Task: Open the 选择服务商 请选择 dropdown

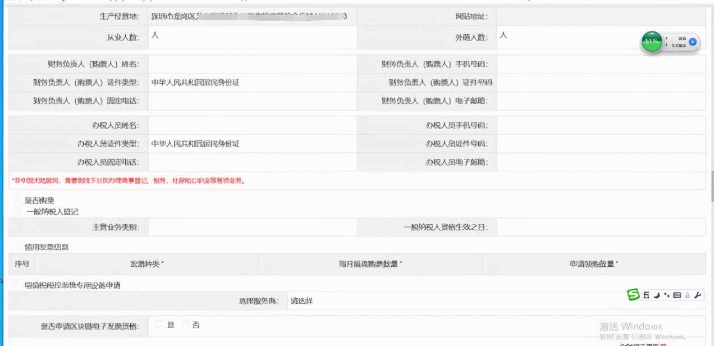Action: click(494, 301)
